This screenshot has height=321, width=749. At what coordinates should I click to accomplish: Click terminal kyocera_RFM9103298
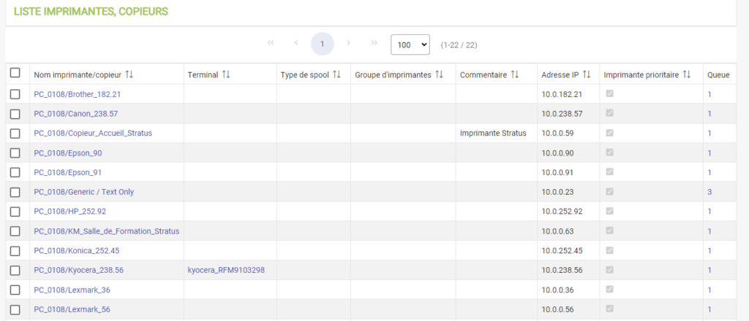226,270
